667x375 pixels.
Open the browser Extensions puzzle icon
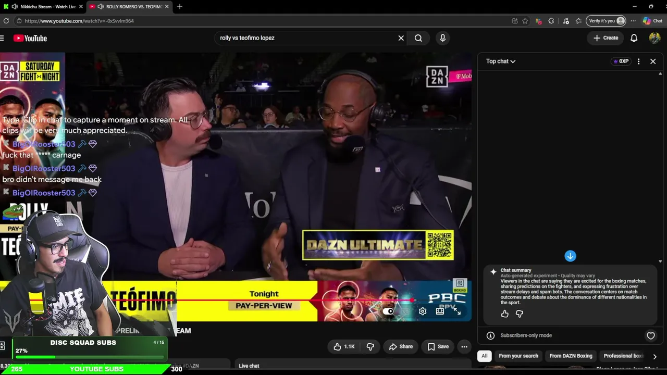(551, 21)
